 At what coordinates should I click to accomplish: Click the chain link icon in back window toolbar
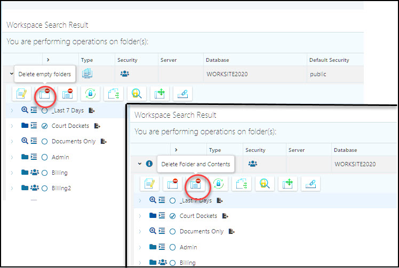click(183, 94)
